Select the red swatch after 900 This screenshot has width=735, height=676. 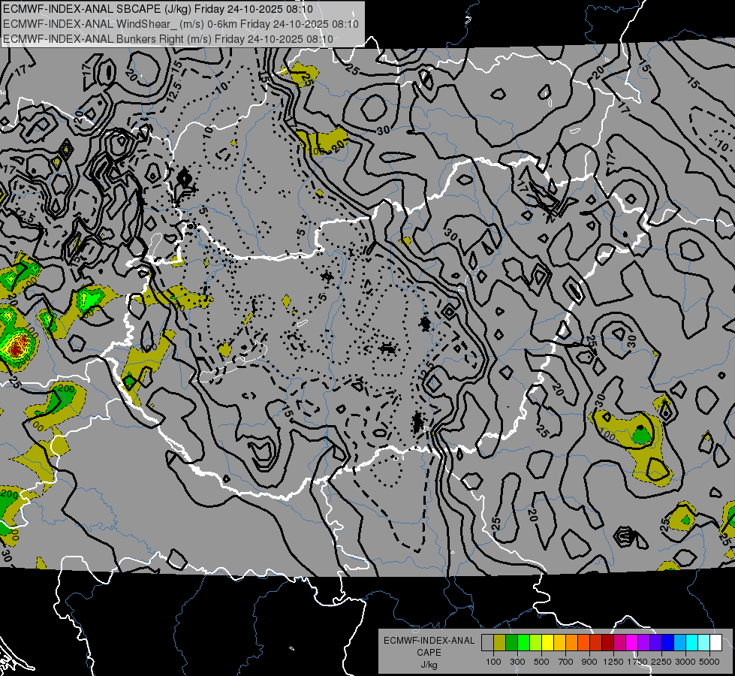pos(596,643)
